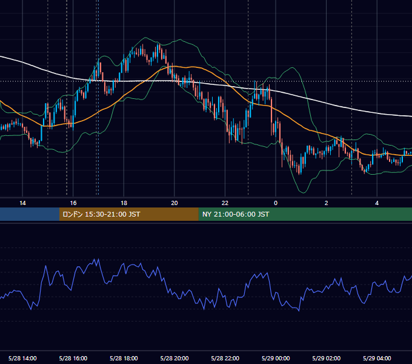Click the 16 hour axis label
412x364 pixels.
pos(73,203)
